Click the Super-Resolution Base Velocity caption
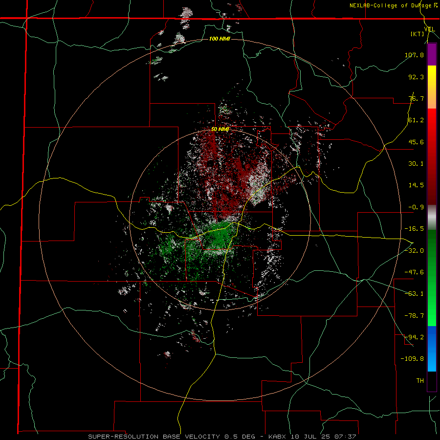Screen dimensions: 440x440 point(222,437)
